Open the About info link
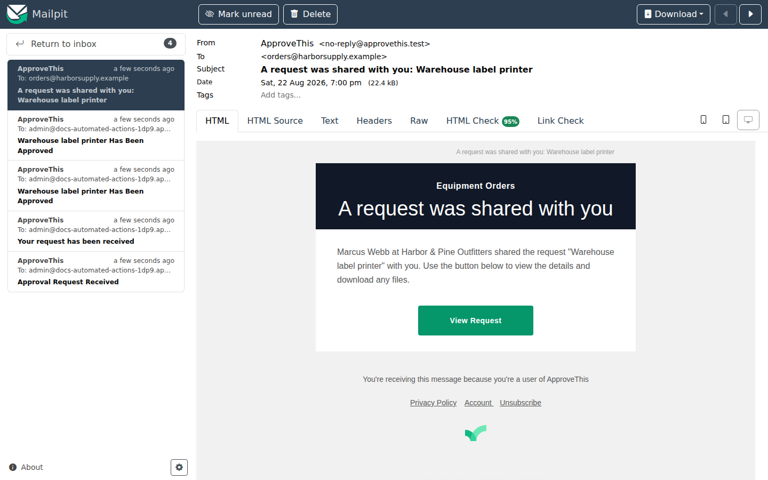Screen dimensions: 768x480 26,467
